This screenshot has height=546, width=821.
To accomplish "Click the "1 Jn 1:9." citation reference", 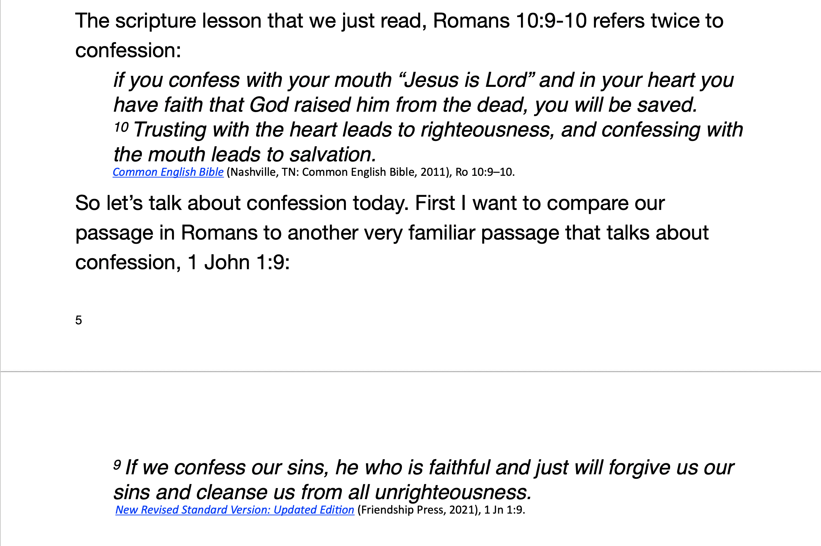I will [x=505, y=510].
